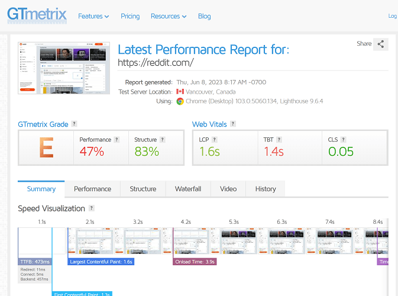Screen dimensions: 398x296
Task: Expand the Features dropdown menu
Action: point(93,16)
